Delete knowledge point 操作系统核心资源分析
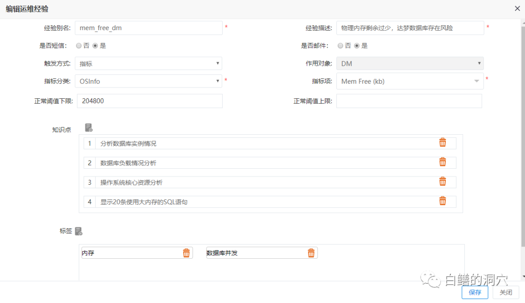This screenshot has width=525, height=303. pyautogui.click(x=442, y=181)
